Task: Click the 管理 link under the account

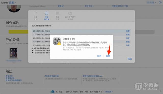Action: (61, 6)
